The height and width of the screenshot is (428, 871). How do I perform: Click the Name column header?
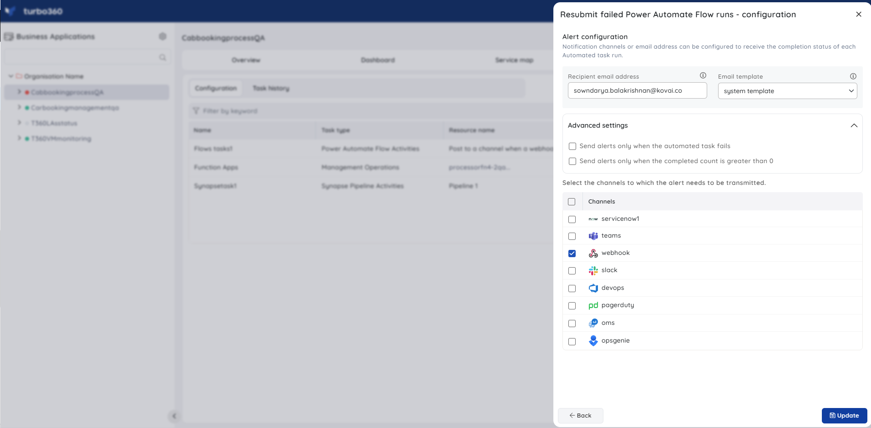[202, 130]
